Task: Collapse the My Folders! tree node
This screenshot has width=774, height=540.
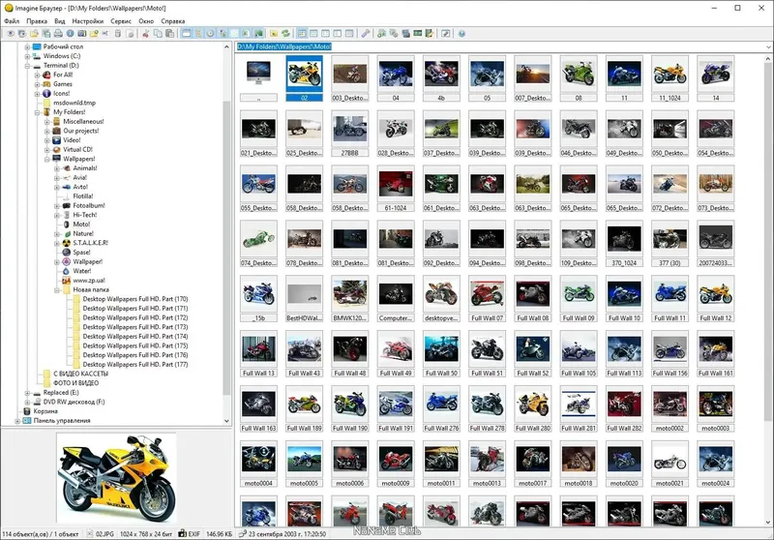Action: pos(37,112)
